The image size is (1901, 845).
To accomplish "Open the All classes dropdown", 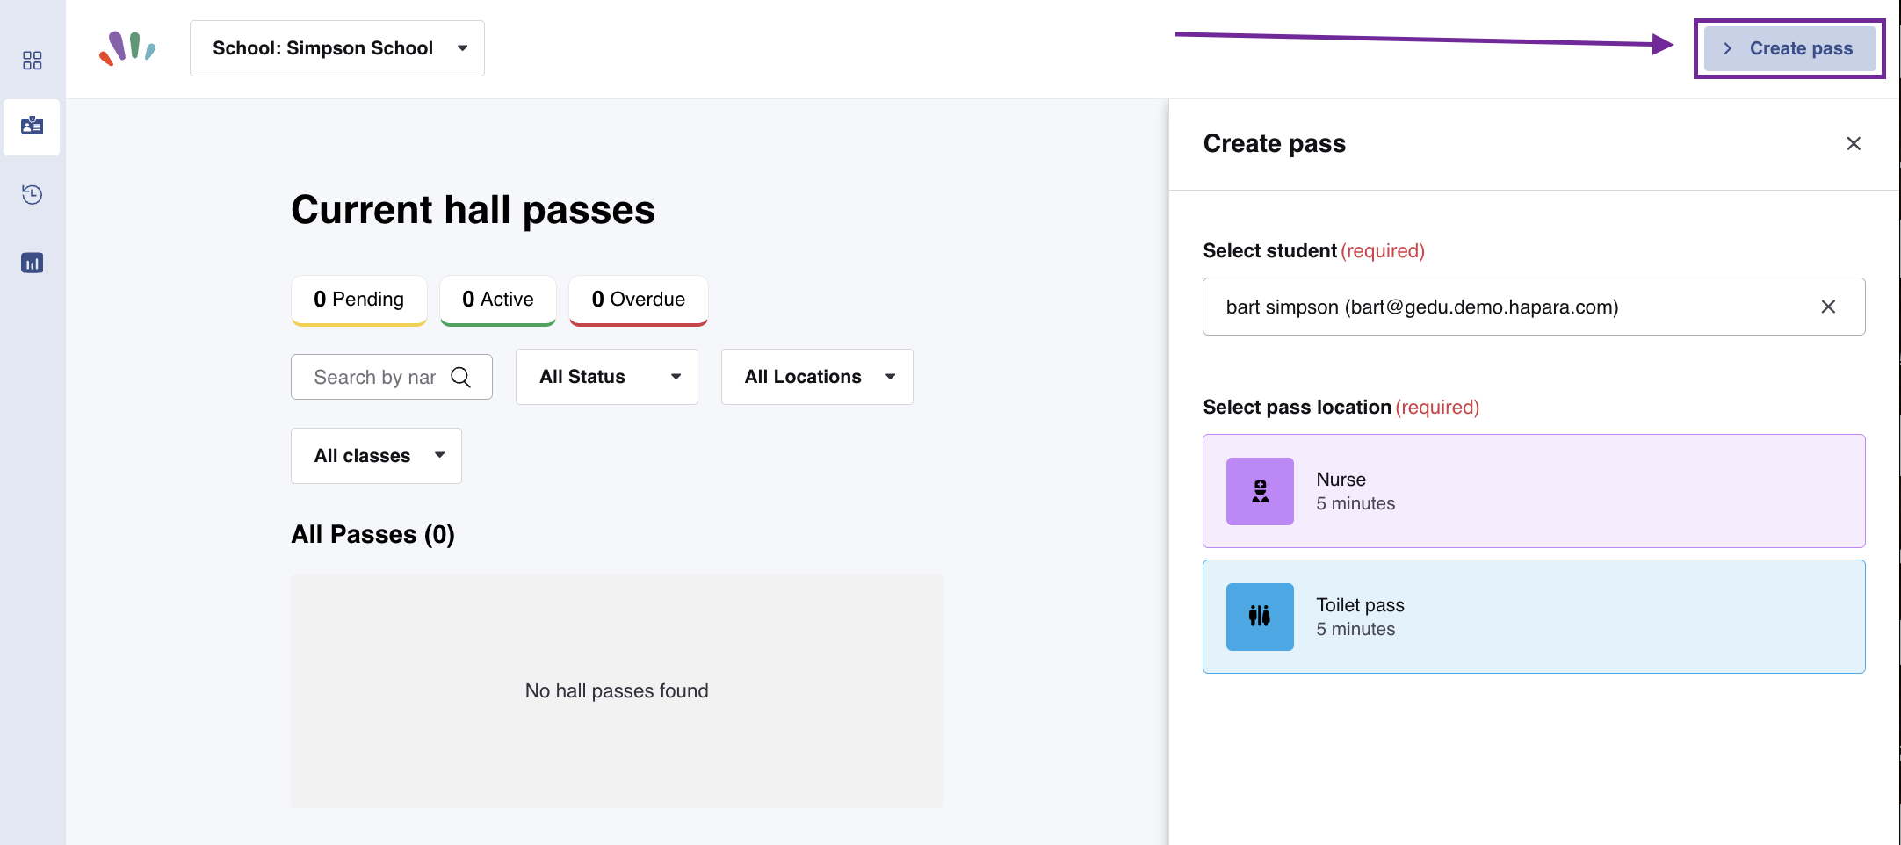I will [376, 456].
